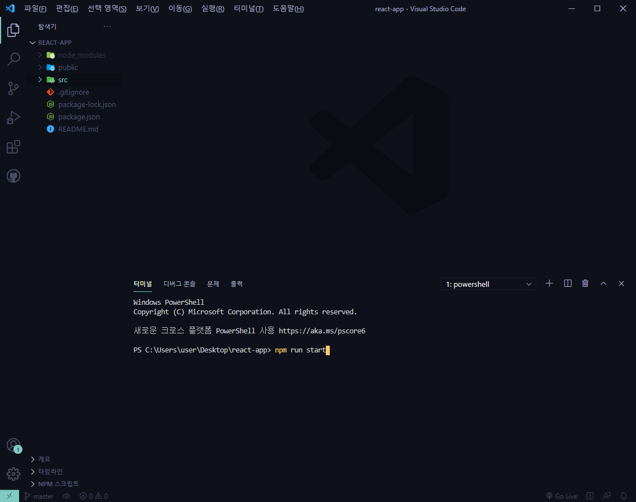The height and width of the screenshot is (502, 636).
Task: Maximize the terminal panel size
Action: pyautogui.click(x=603, y=283)
